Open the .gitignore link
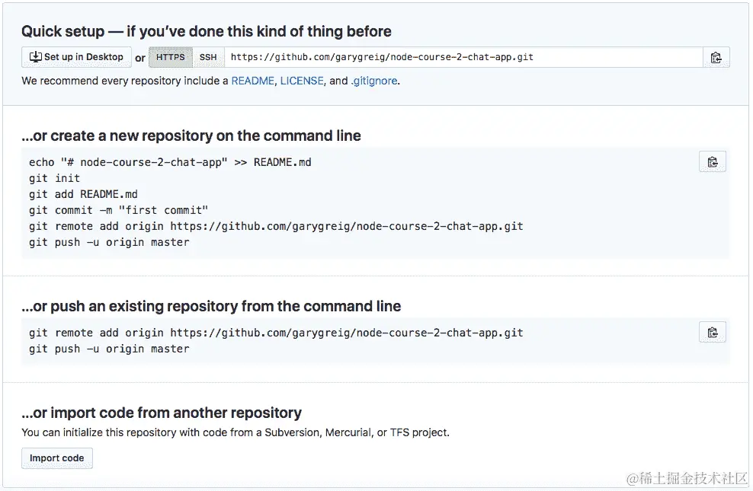This screenshot has height=491, width=753. pos(374,81)
